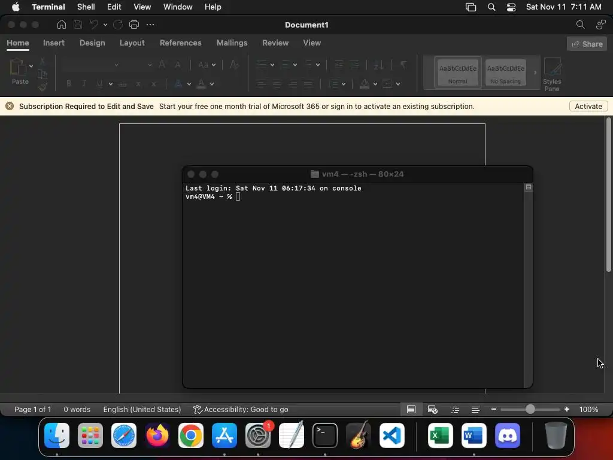Screen dimensions: 613x460
Task: Click English (United States) language indicator
Action: pos(142,410)
